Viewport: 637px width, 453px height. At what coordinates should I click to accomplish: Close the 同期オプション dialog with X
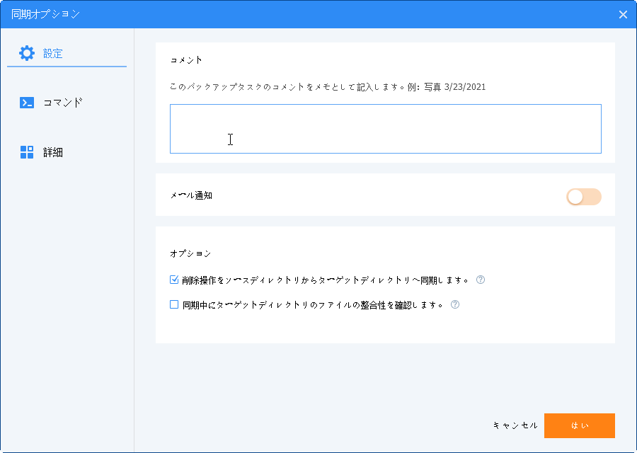[x=623, y=14]
